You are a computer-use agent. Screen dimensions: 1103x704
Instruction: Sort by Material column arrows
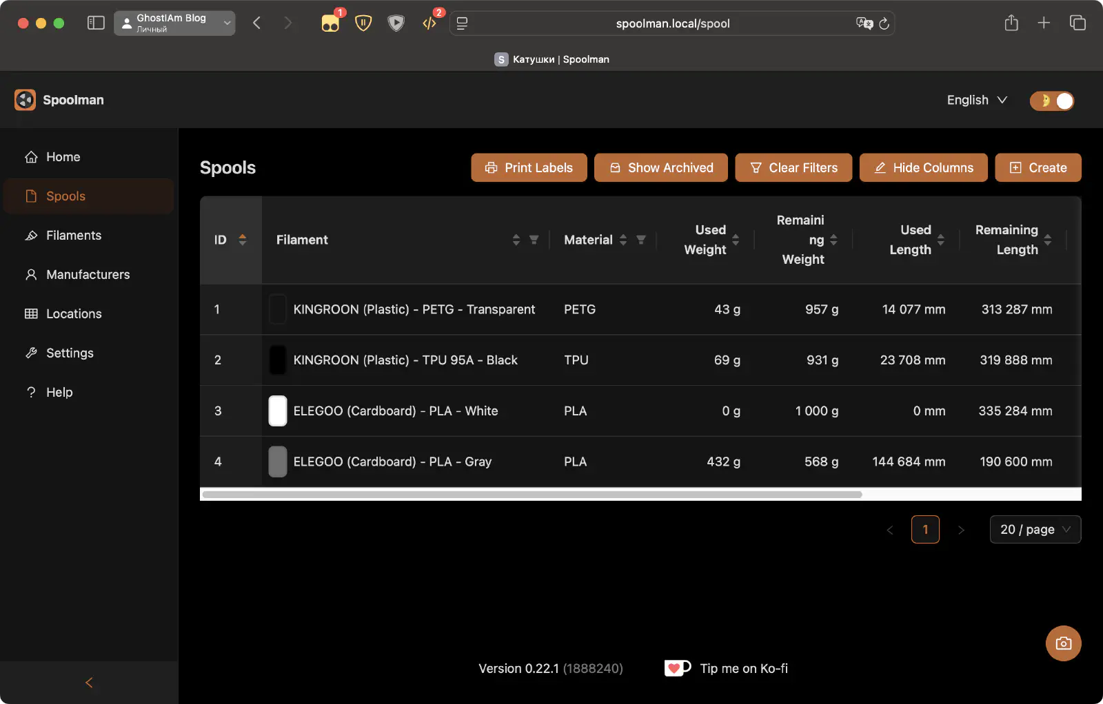tap(623, 240)
